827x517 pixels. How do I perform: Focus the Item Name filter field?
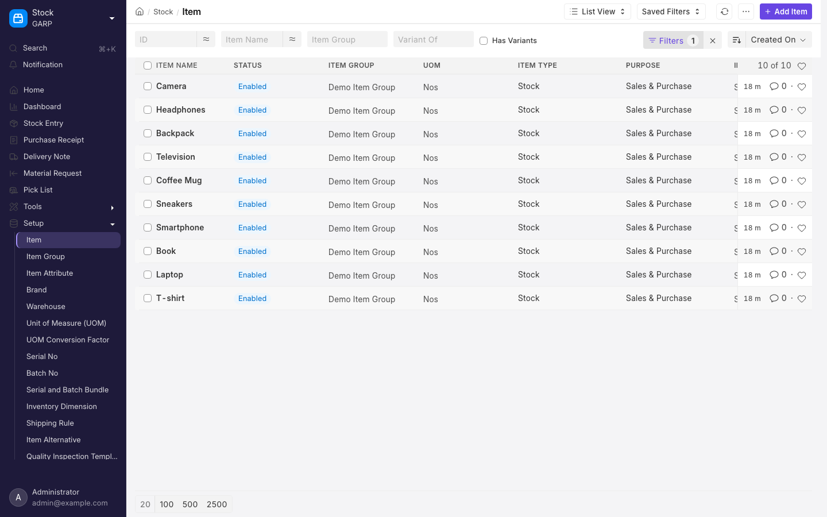pyautogui.click(x=252, y=39)
